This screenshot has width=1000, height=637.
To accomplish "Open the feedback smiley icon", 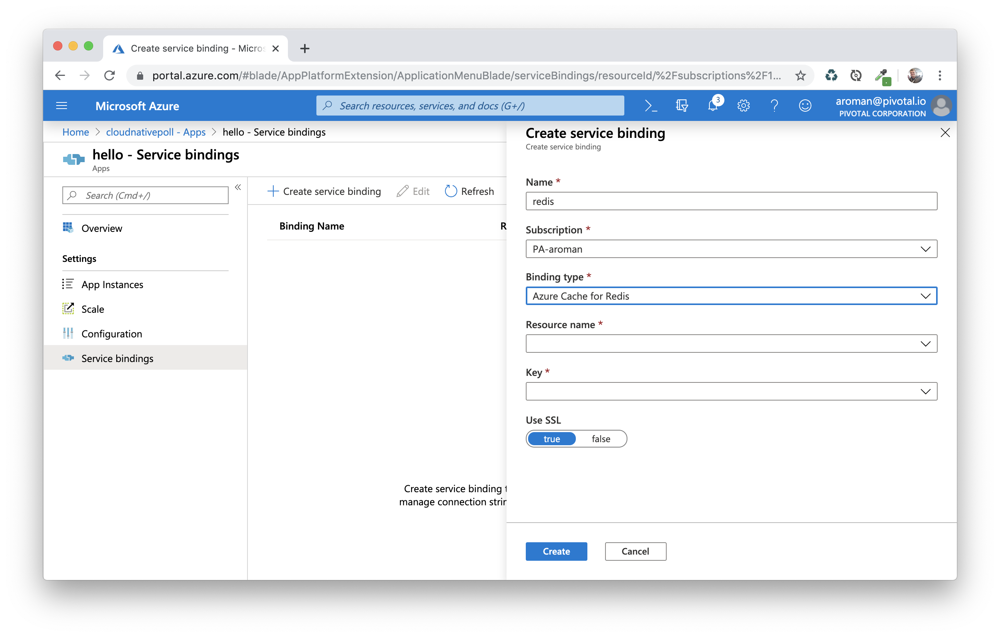I will [805, 106].
